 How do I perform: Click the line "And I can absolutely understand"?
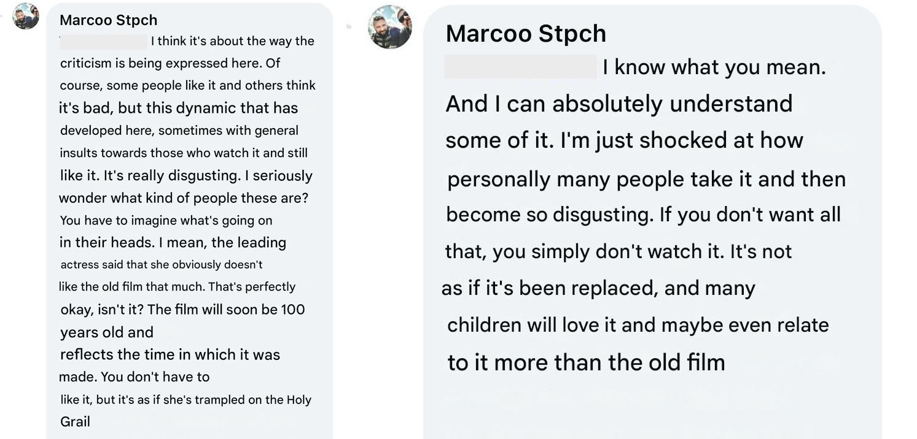619,104
